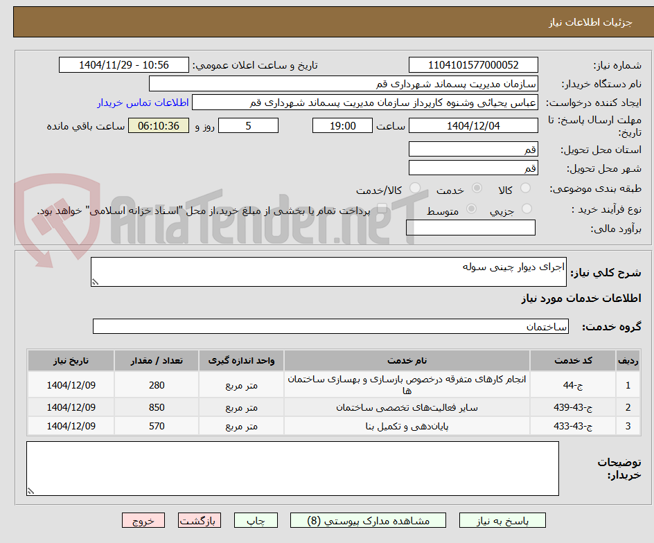Click quantity cell 280
Viewport: 654px width, 543px height.
(157, 385)
